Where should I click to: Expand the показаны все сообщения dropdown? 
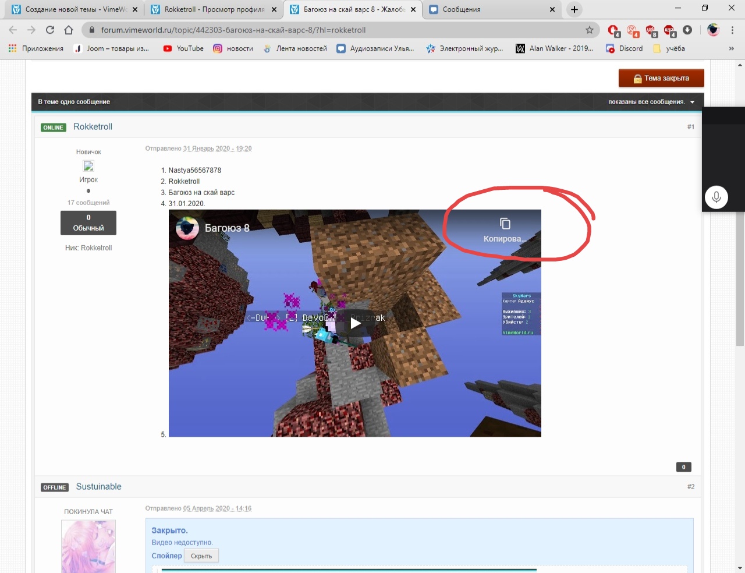coord(651,102)
